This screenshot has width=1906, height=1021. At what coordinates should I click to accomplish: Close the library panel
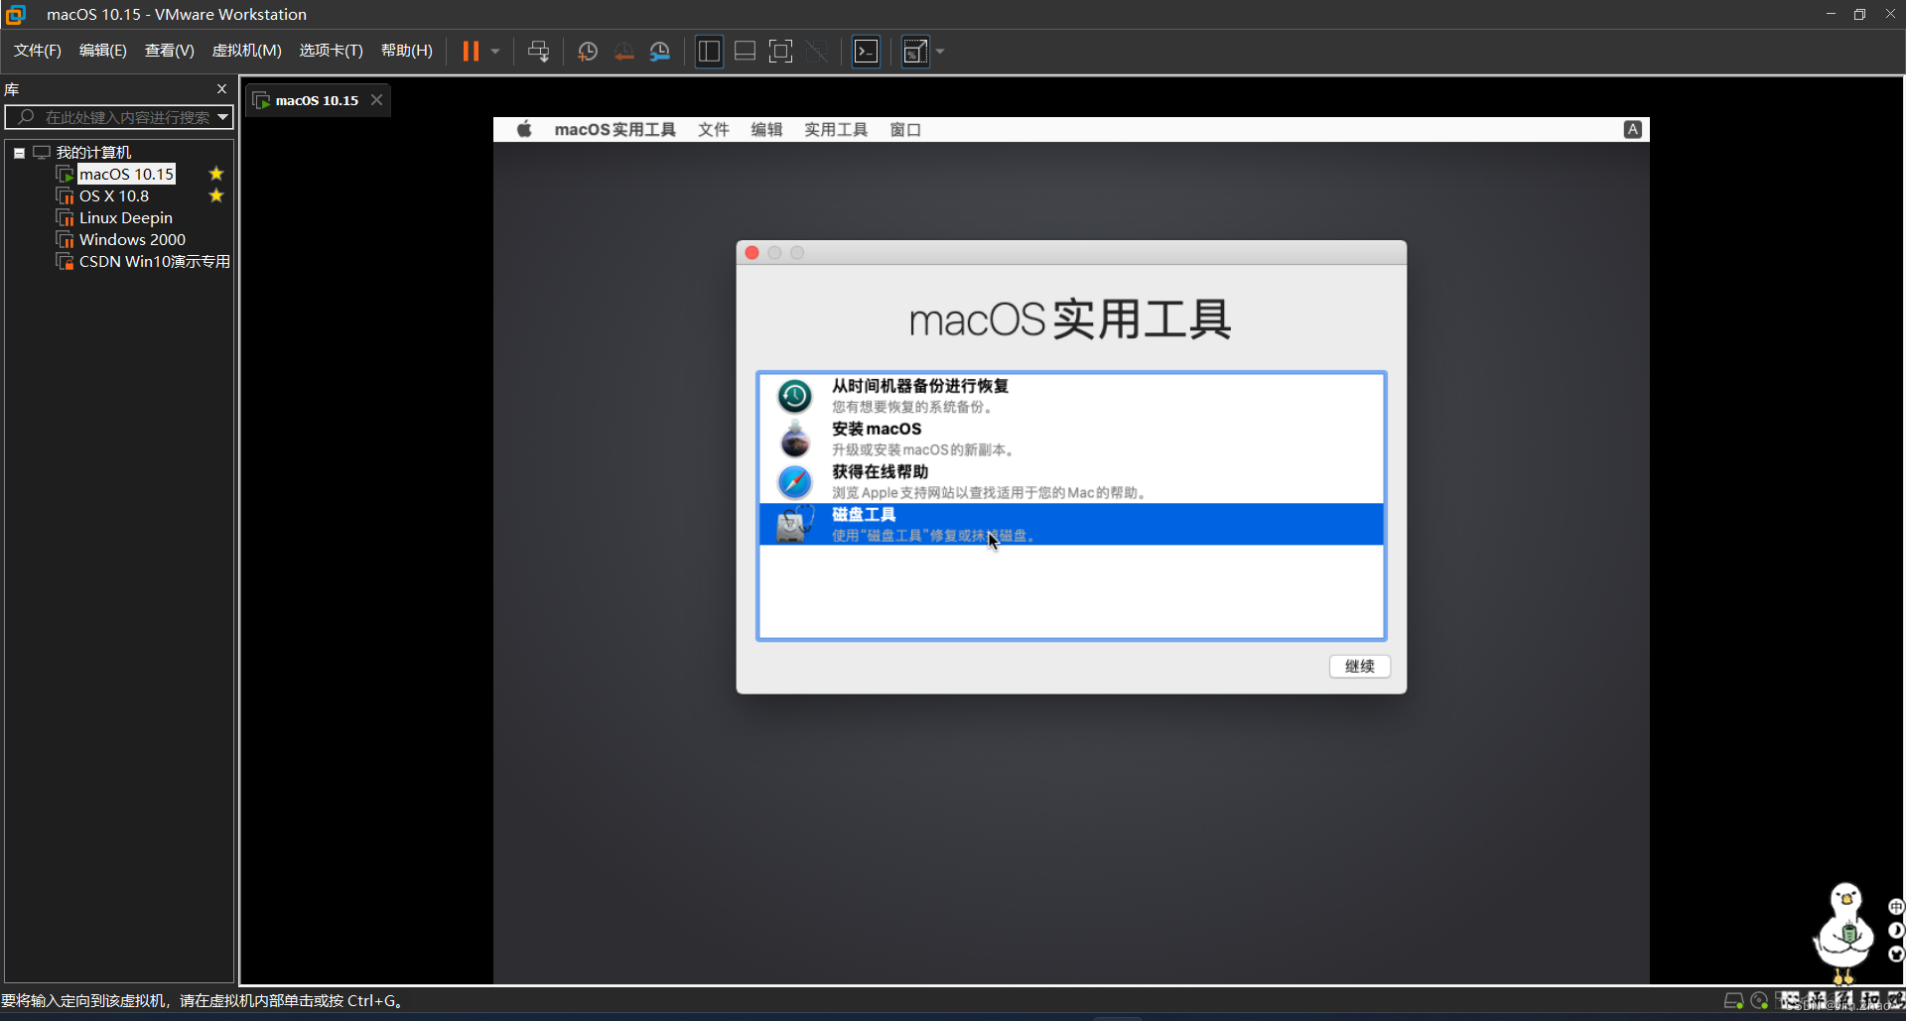click(x=221, y=89)
